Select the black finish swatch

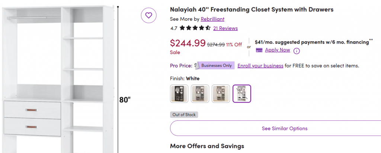pos(179,94)
